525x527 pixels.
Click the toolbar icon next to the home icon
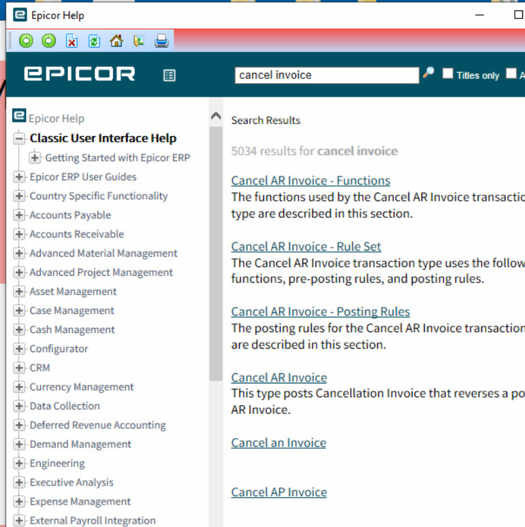(139, 41)
